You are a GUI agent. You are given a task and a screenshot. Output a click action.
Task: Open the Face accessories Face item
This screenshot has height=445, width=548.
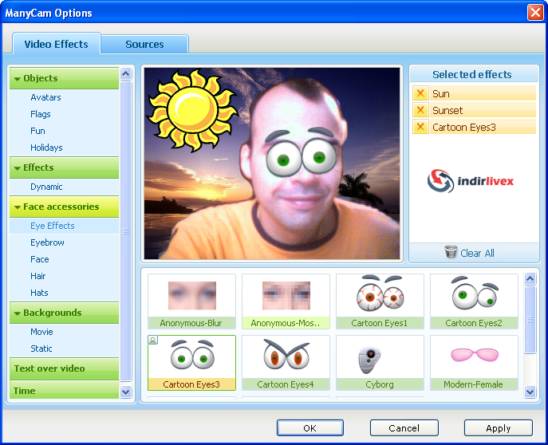pos(40,259)
